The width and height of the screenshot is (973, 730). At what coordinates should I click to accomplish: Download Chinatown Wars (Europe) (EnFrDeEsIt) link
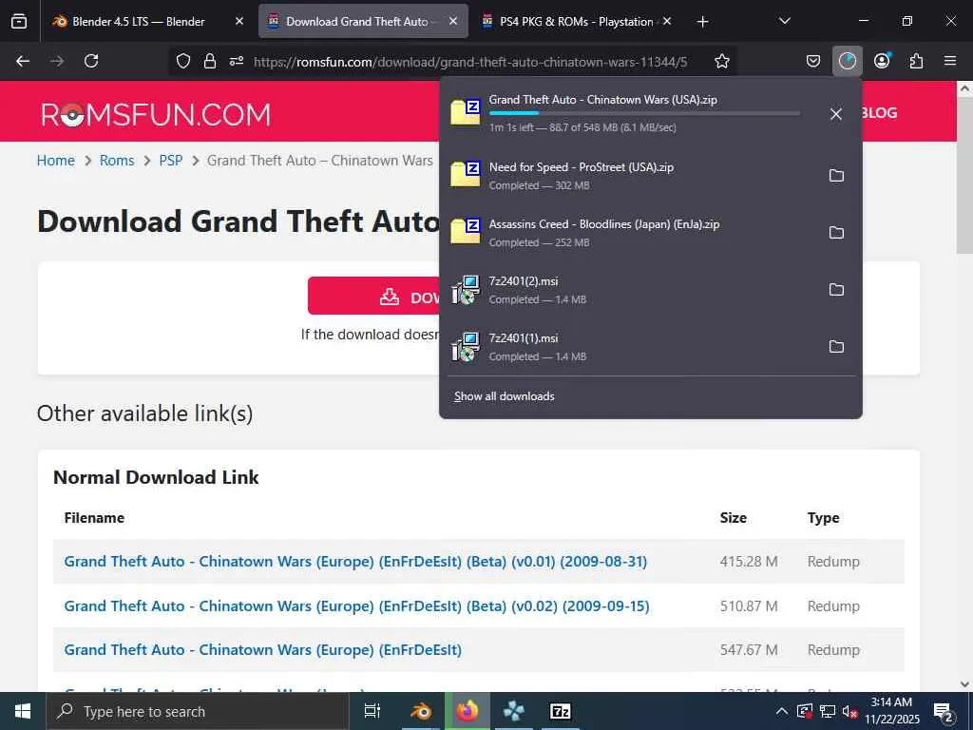(263, 650)
